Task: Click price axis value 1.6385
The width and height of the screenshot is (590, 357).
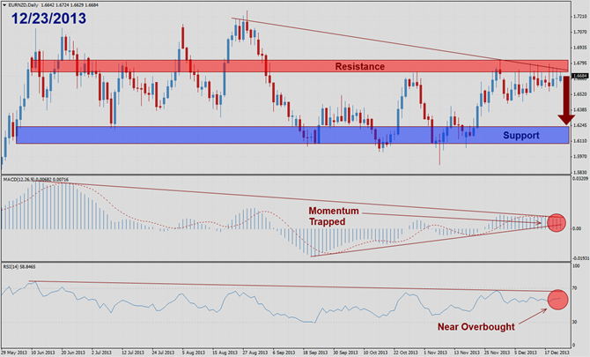Action: tap(579, 110)
